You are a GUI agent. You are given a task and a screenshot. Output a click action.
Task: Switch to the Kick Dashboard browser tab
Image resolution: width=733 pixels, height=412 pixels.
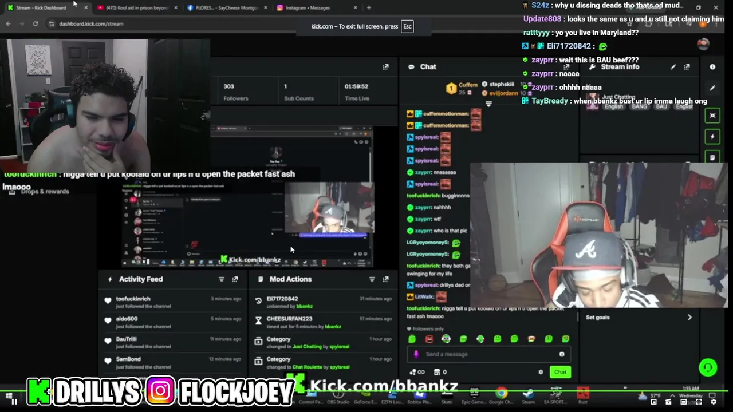pyautogui.click(x=46, y=7)
